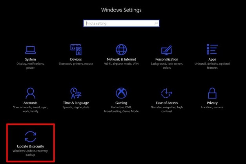Click the Apps label
The height and width of the screenshot is (164, 246).
(212, 60)
